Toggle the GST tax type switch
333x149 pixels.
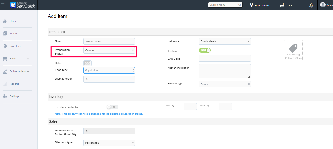click(205, 50)
